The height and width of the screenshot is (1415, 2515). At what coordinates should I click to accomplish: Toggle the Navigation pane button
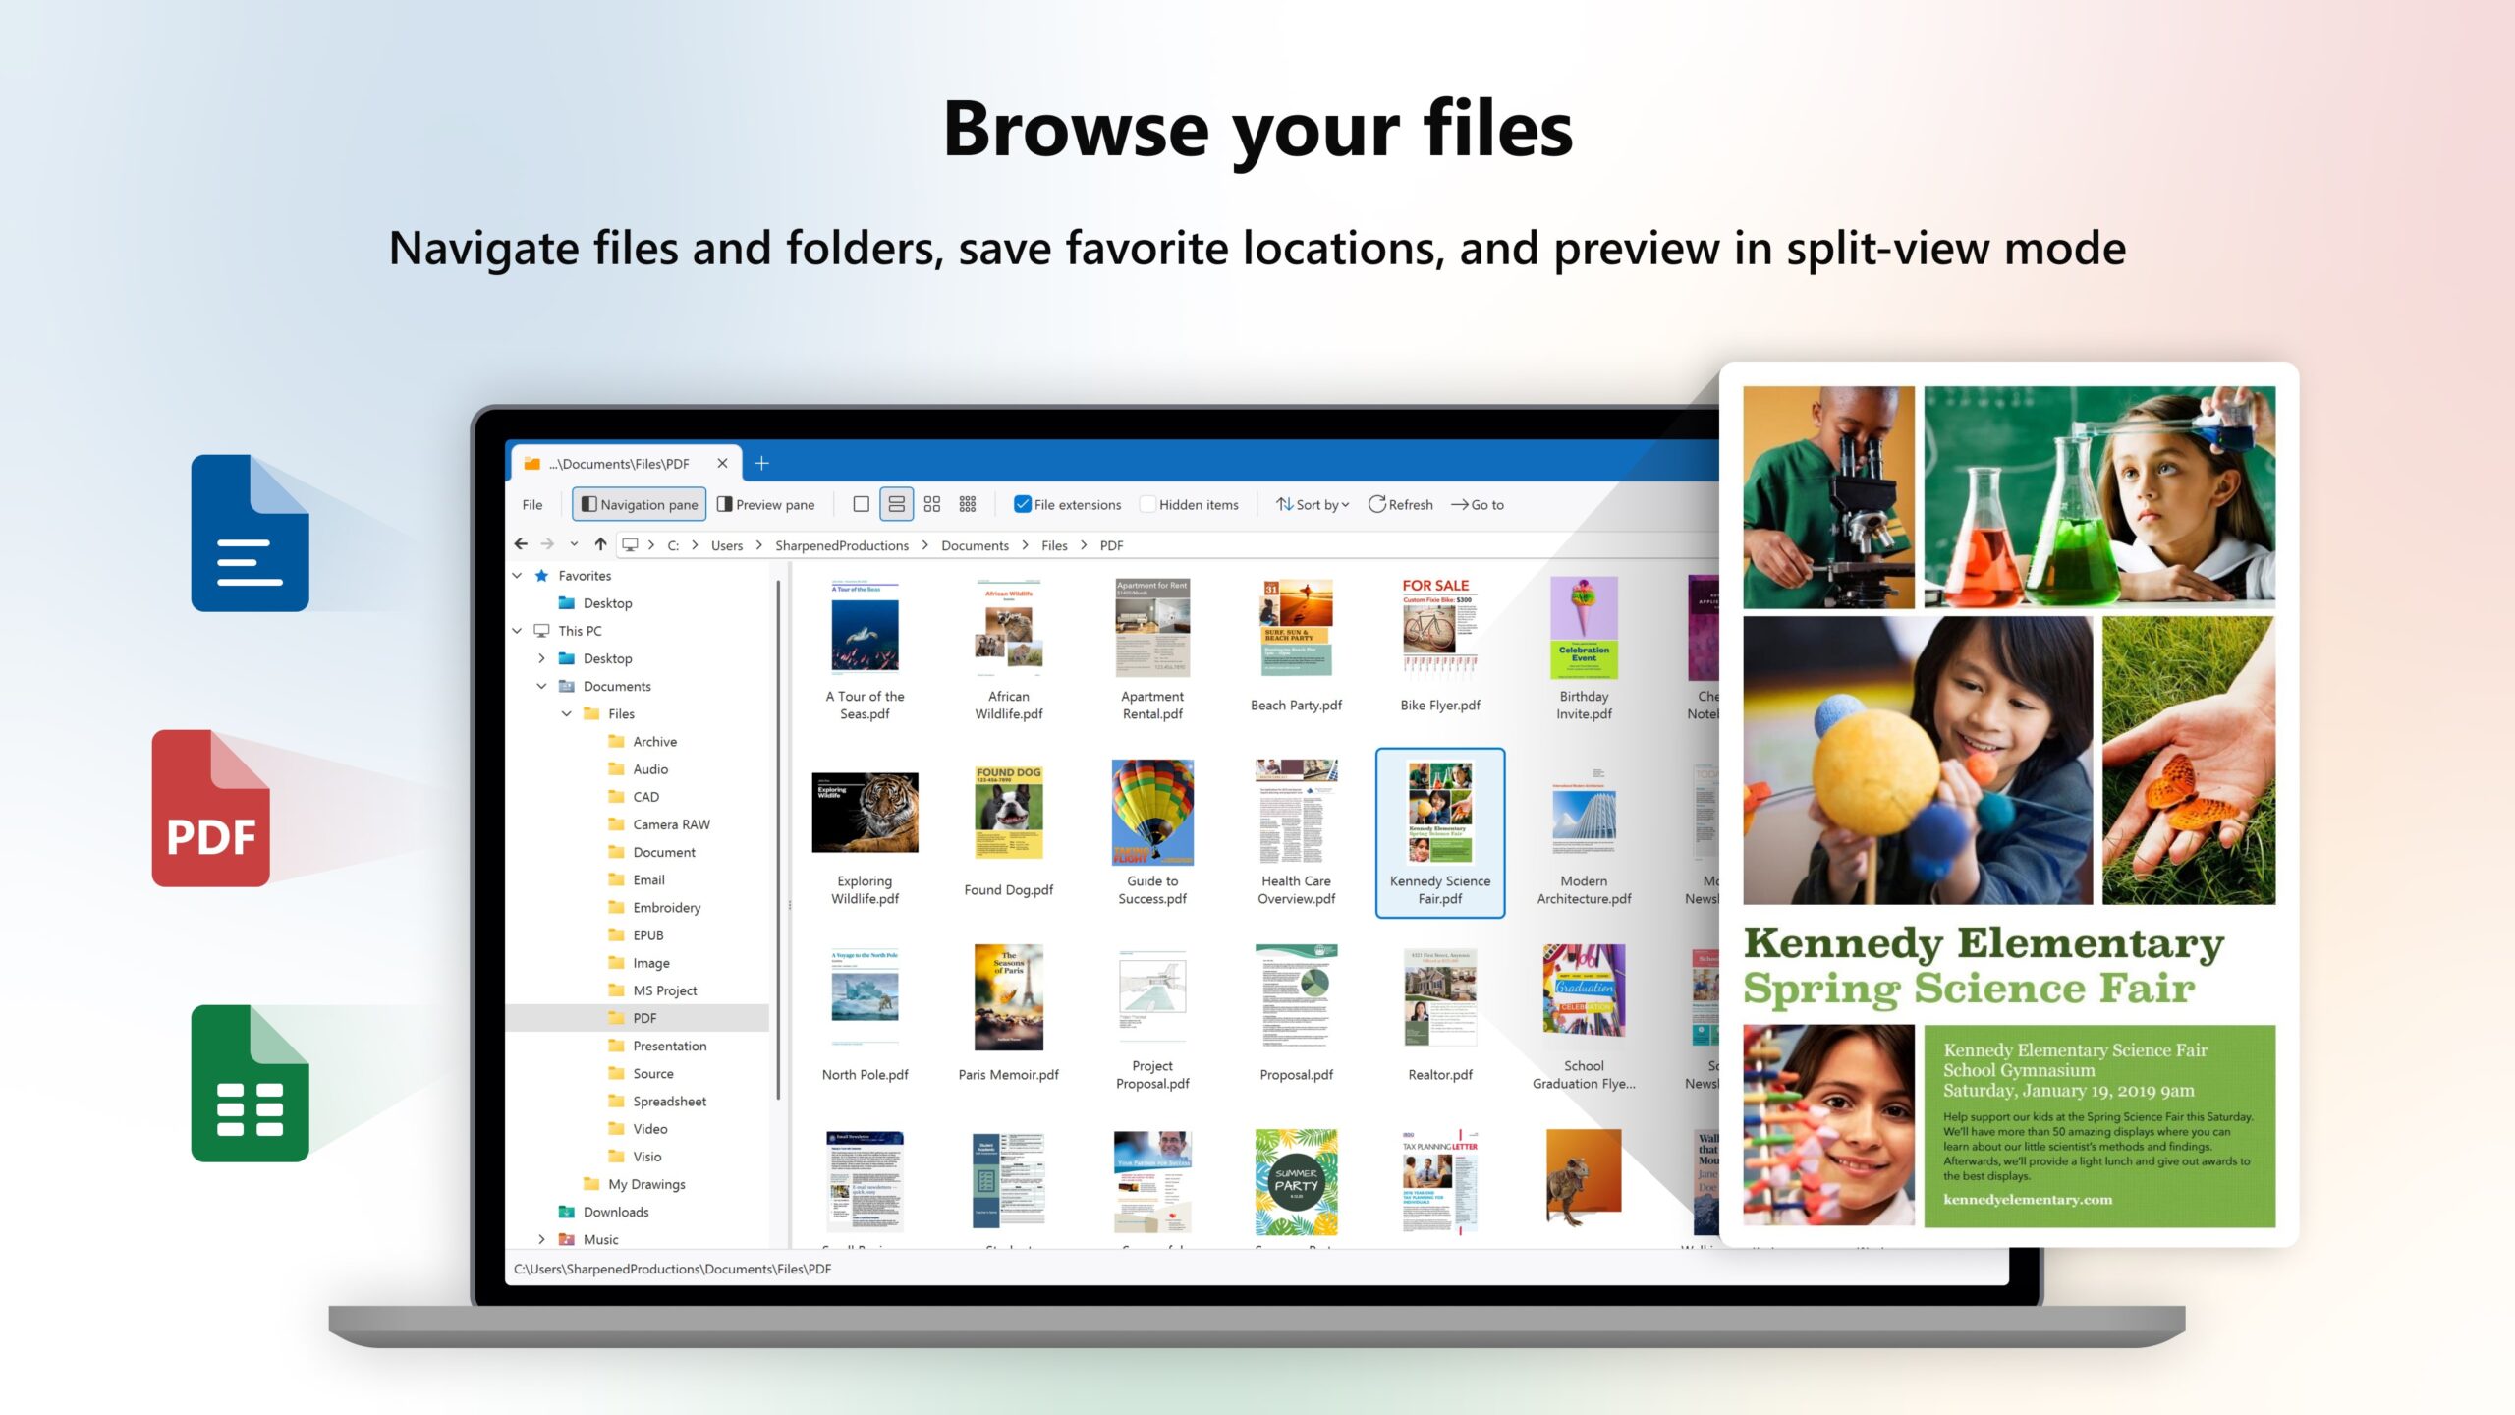[640, 504]
